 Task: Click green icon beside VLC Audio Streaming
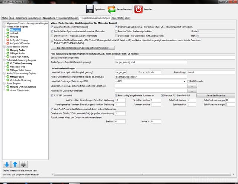(x=8, y=80)
